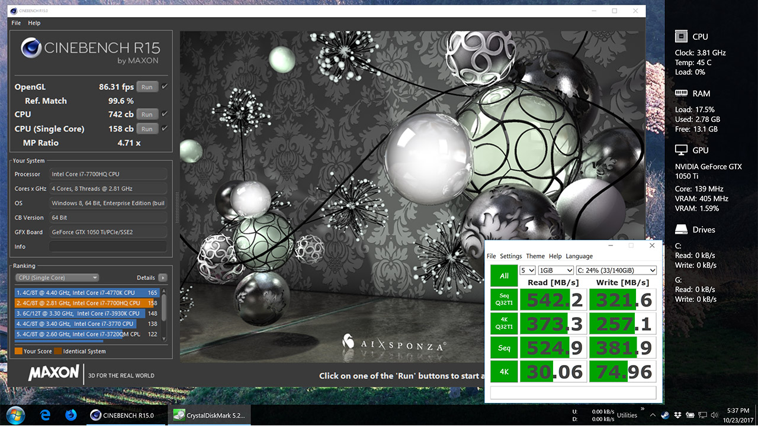Screen dimensions: 758x426
Task: Click the 542.2 sequential read result
Action: [555, 300]
